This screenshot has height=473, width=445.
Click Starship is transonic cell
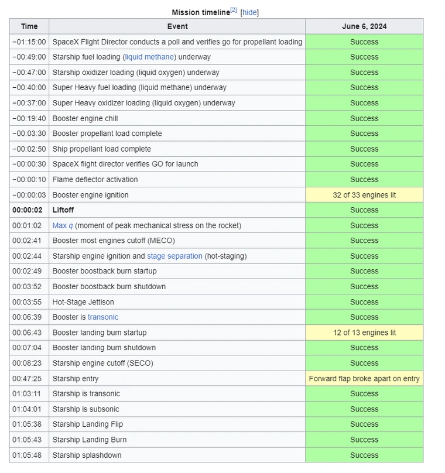click(177, 393)
